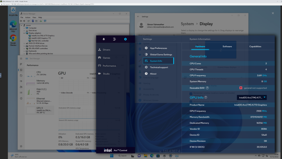Collapse Display adaptors node in Device Manager
This screenshot has height=159, width=282.
click(24, 33)
